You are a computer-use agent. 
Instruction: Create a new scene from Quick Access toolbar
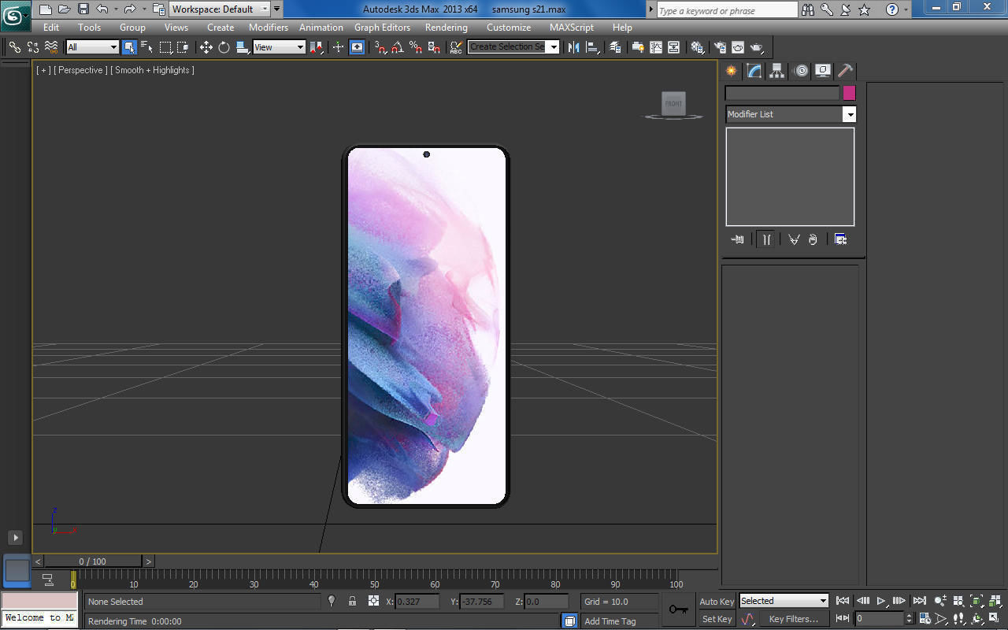46,9
